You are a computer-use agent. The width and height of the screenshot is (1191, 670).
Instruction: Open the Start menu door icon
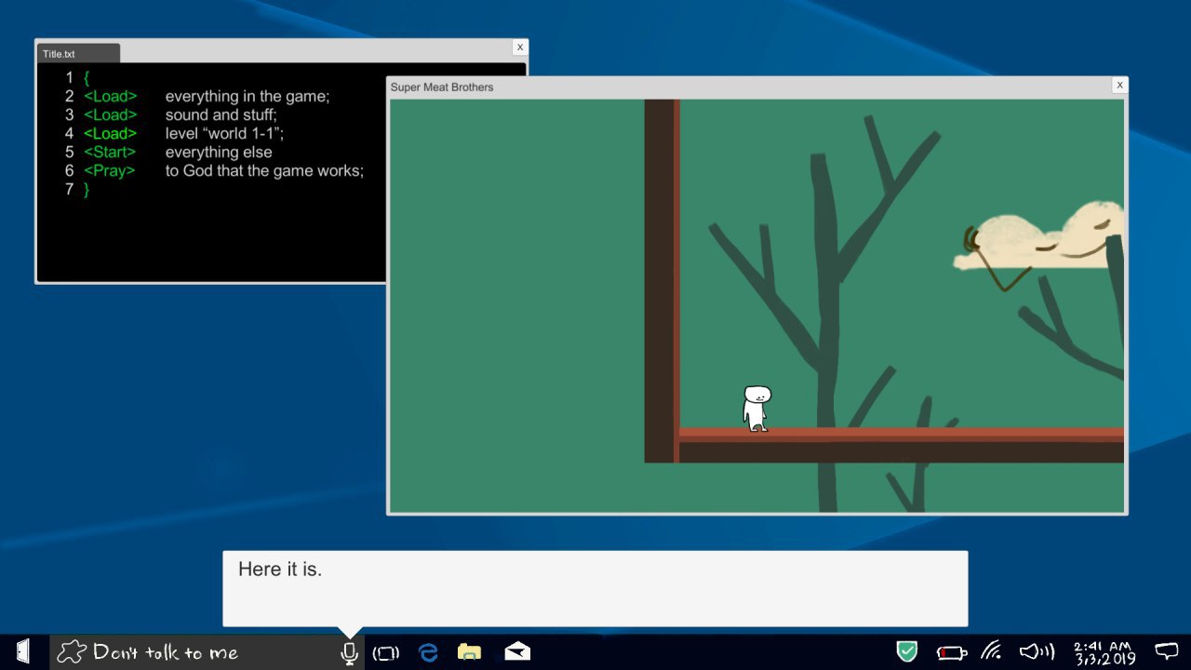point(24,651)
